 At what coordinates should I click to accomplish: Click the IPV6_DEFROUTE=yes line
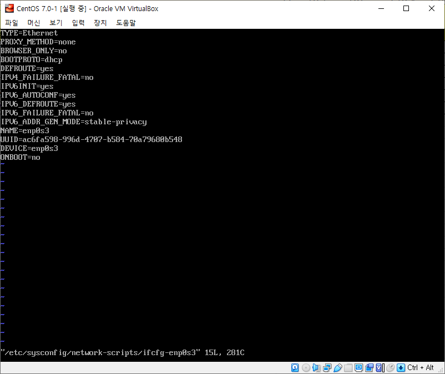point(38,104)
